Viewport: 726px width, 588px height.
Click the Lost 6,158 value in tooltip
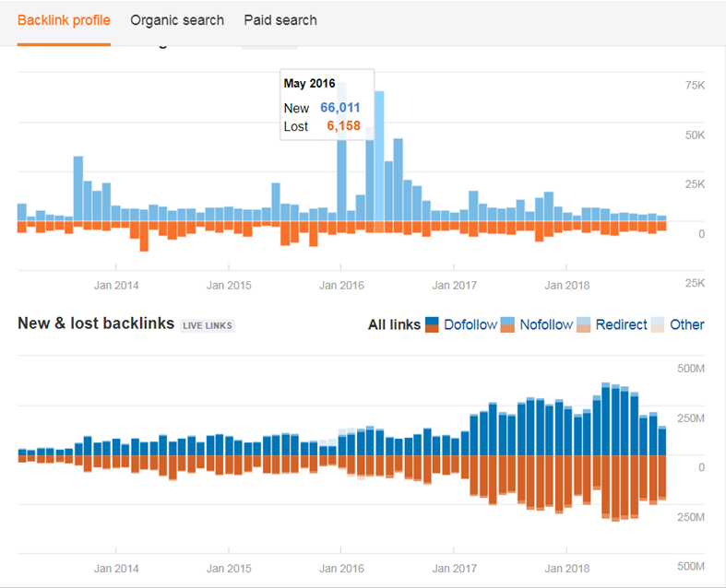click(x=343, y=126)
